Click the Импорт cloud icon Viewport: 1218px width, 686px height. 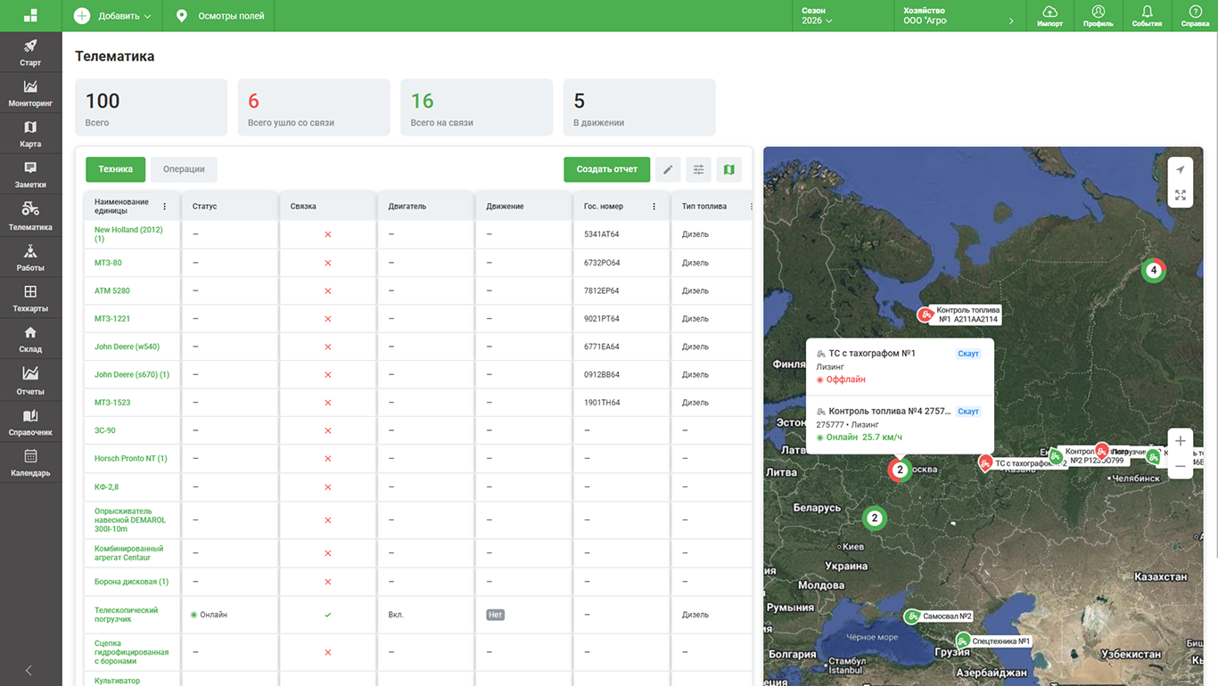1049,16
